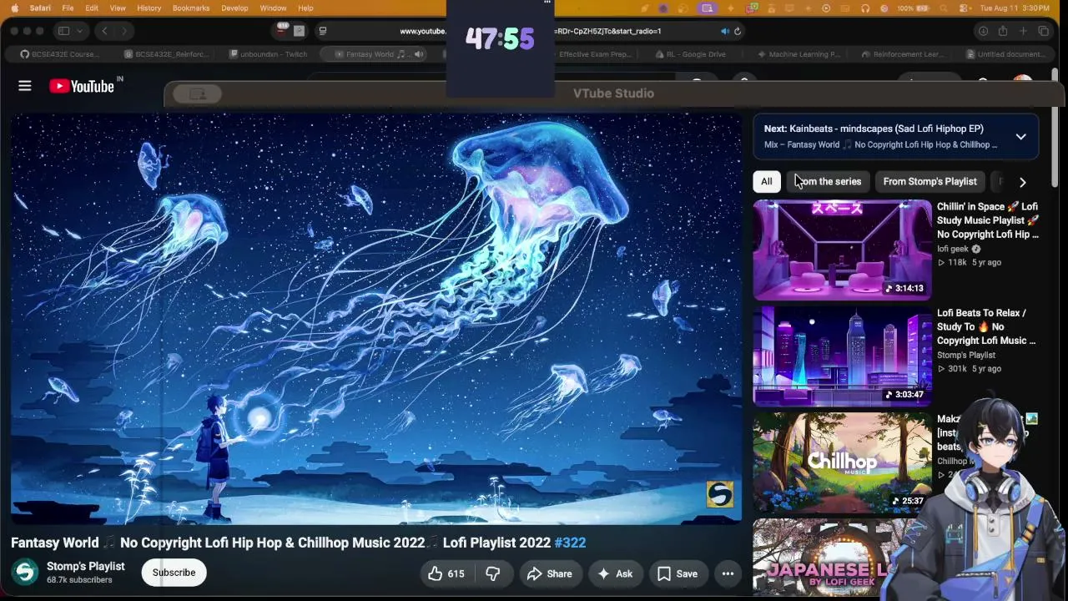Switch to the Reinforcement Lear tab
1068x601 pixels.
click(903, 54)
